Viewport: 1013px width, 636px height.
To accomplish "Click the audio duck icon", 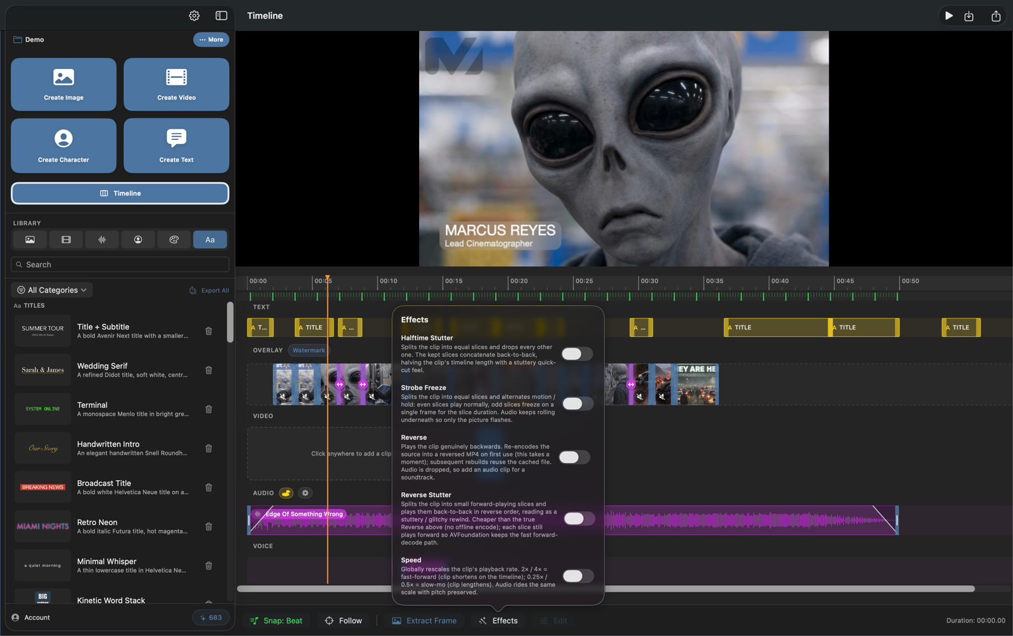I will [x=286, y=493].
